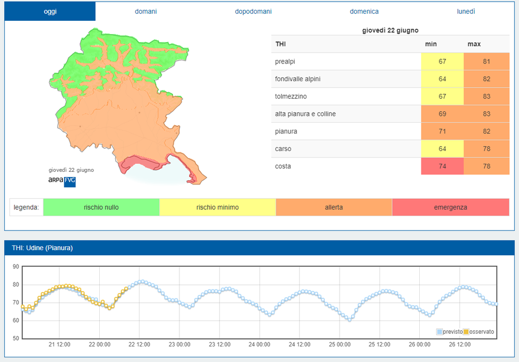The width and height of the screenshot is (519, 362).
Task: Click the 'max' column header
Action: pos(474,44)
